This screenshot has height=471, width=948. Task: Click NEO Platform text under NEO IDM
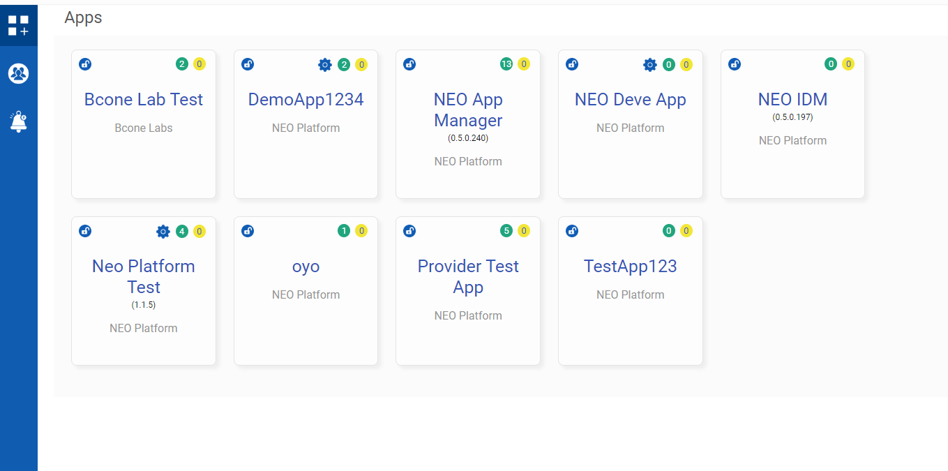point(792,141)
